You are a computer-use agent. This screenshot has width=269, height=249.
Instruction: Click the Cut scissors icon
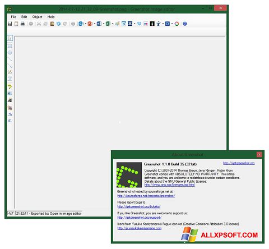pyautogui.click(x=39, y=24)
